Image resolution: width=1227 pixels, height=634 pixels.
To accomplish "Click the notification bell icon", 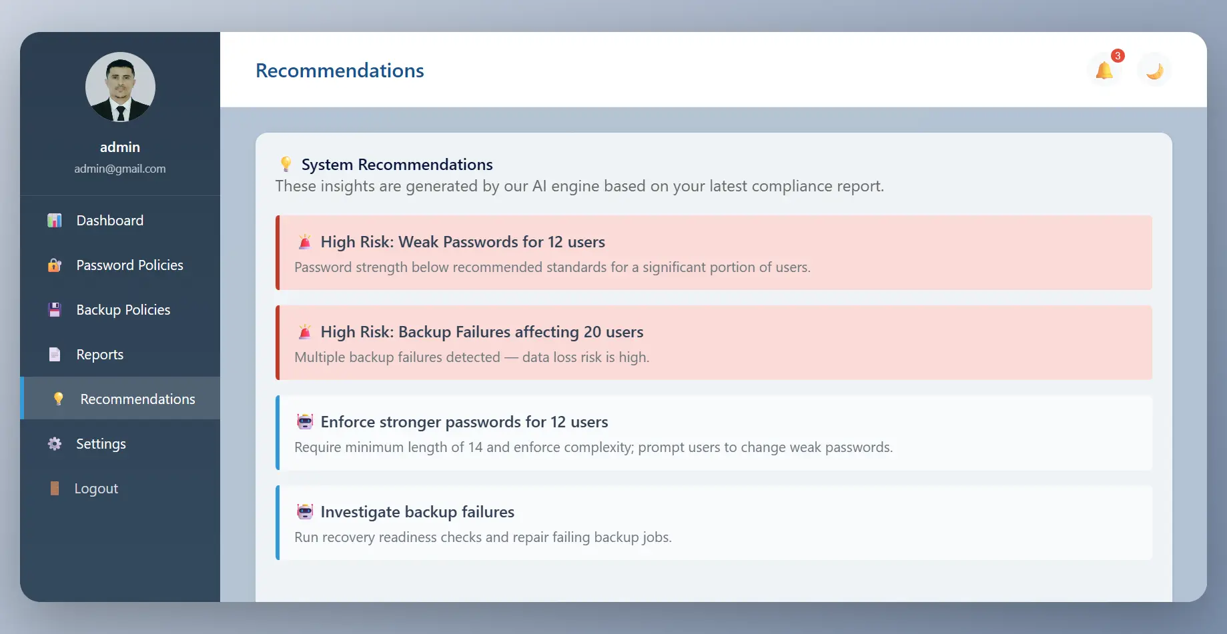I will tap(1104, 70).
